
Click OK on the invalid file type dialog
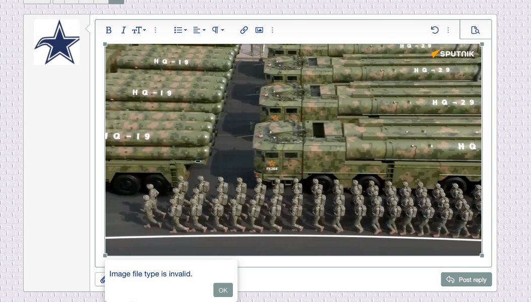click(x=223, y=290)
